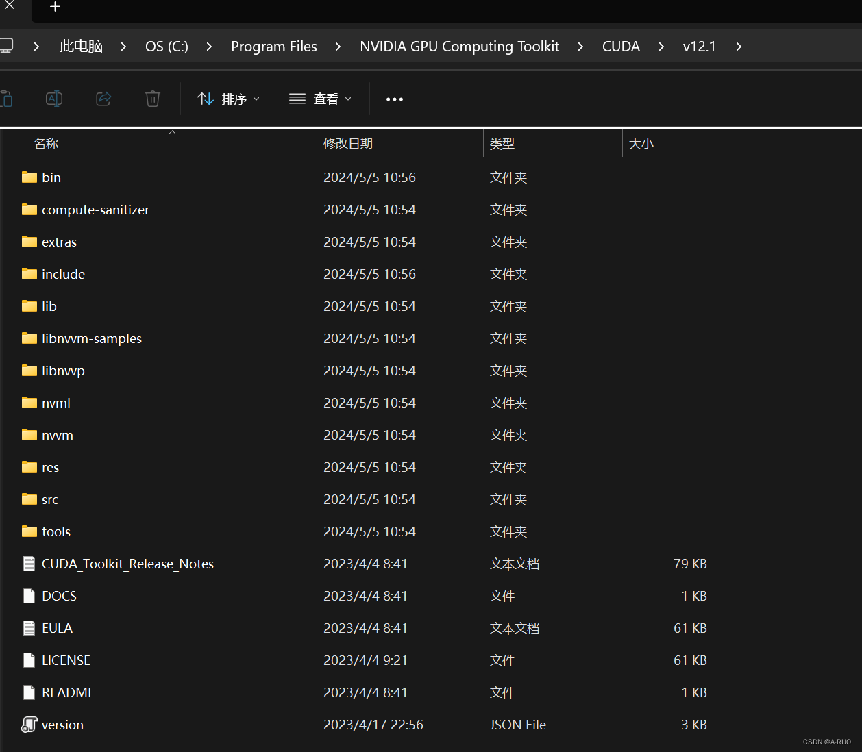Screen dimensions: 862x752
Task: Open the 查看 view options dropdown
Action: 320,99
